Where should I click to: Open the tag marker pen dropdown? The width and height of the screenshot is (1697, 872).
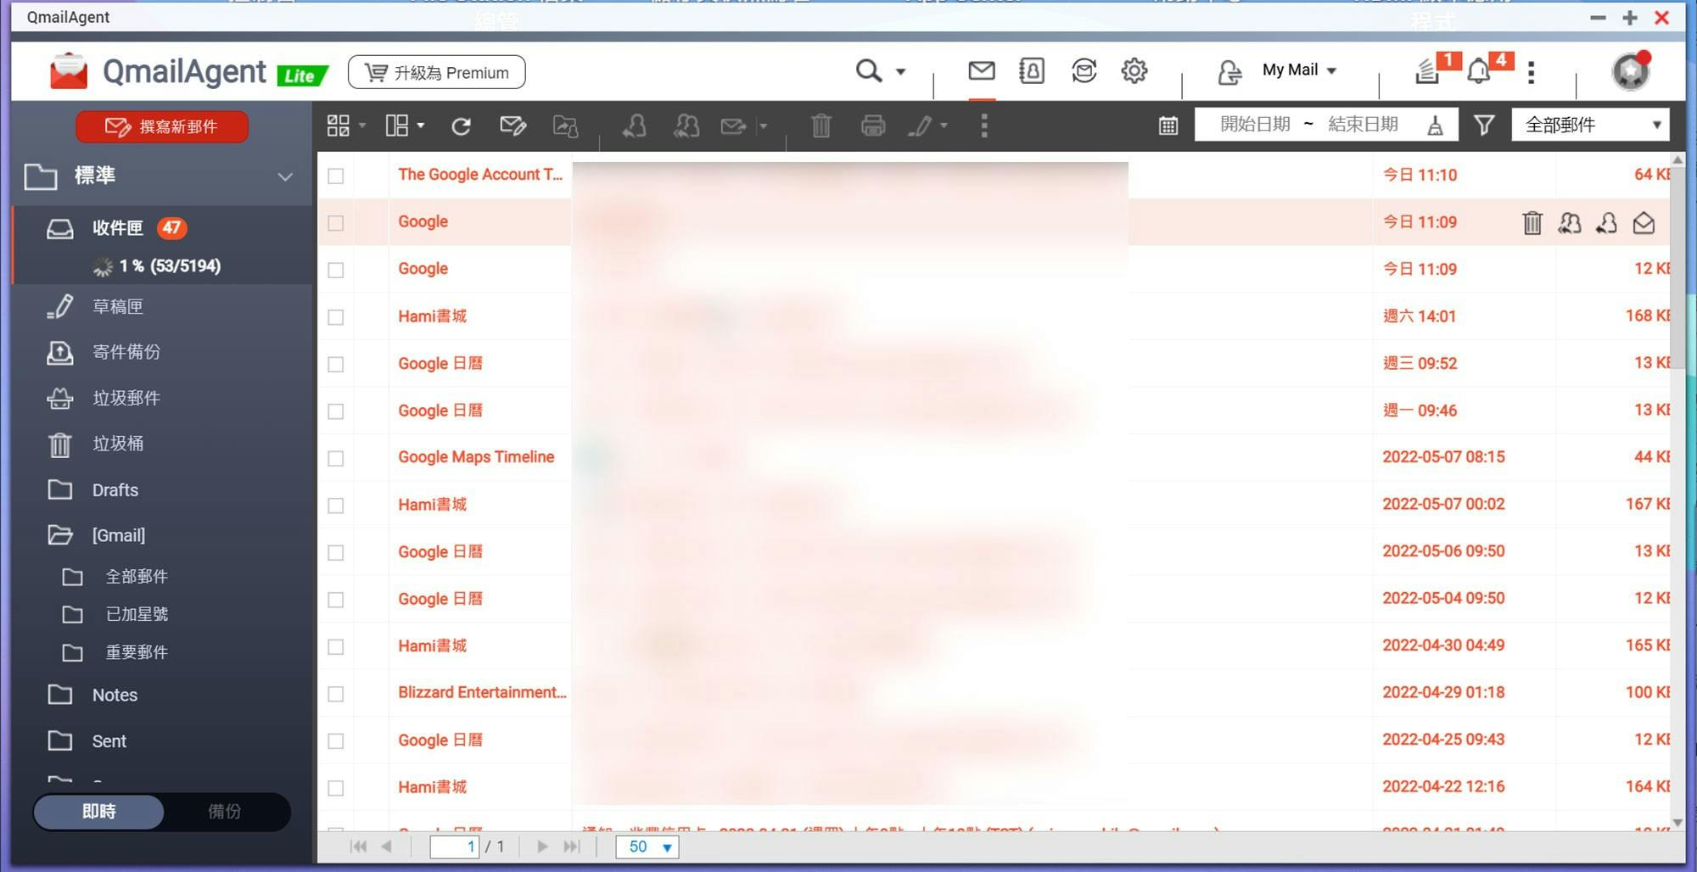927,126
